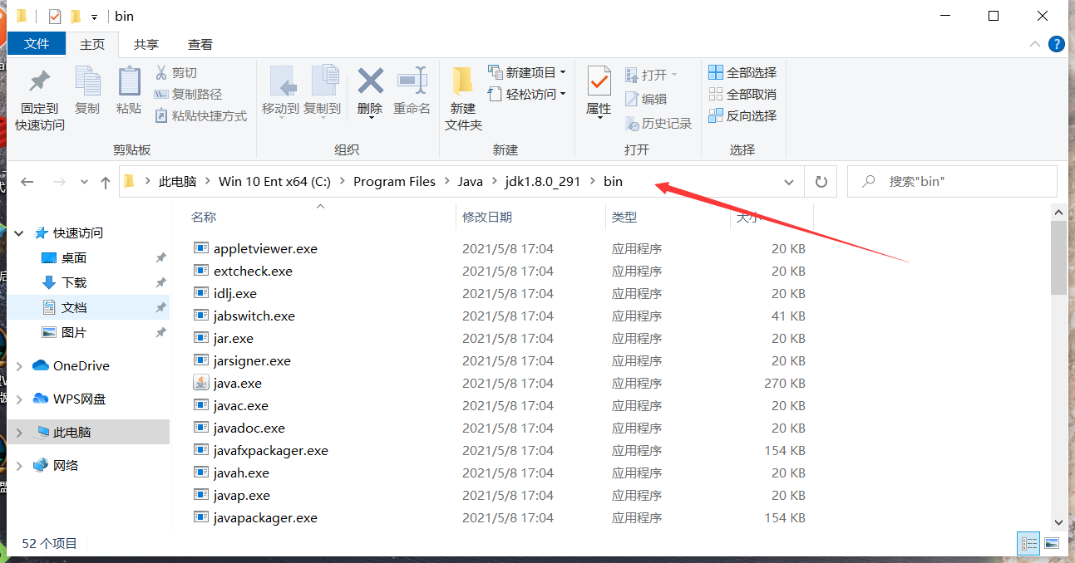Open the Help question mark icon

[1056, 44]
